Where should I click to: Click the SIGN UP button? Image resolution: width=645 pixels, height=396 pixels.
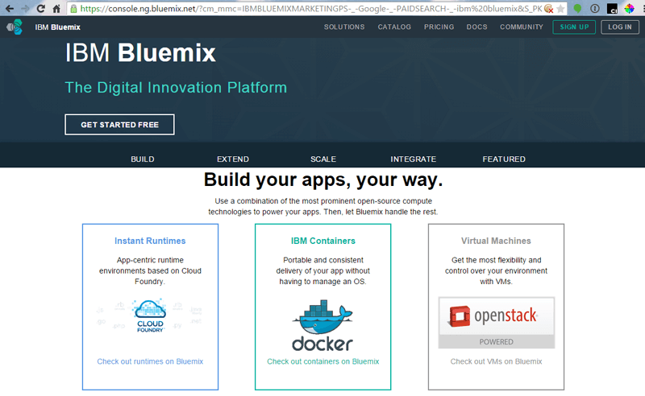574,27
